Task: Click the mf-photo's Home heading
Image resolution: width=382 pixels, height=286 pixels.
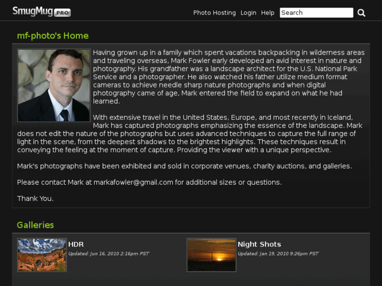Action: (x=53, y=36)
